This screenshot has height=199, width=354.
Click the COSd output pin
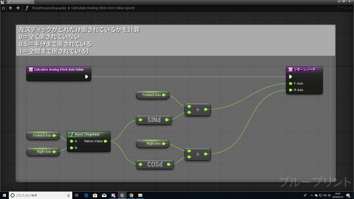(169, 164)
